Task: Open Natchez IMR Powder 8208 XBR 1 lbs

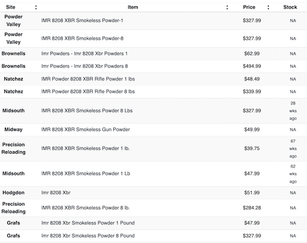Action: [88, 79]
